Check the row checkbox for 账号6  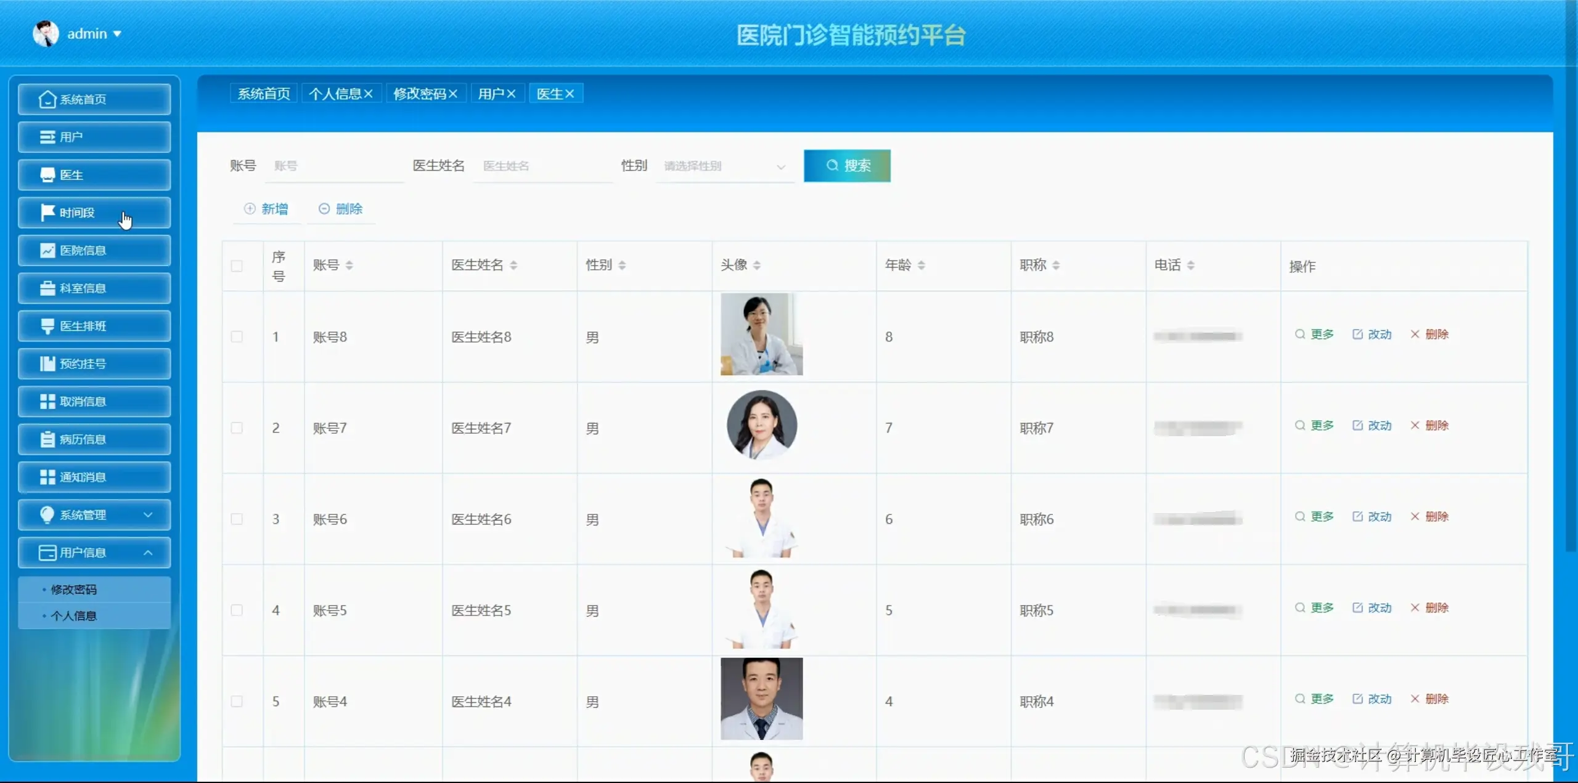pyautogui.click(x=237, y=519)
